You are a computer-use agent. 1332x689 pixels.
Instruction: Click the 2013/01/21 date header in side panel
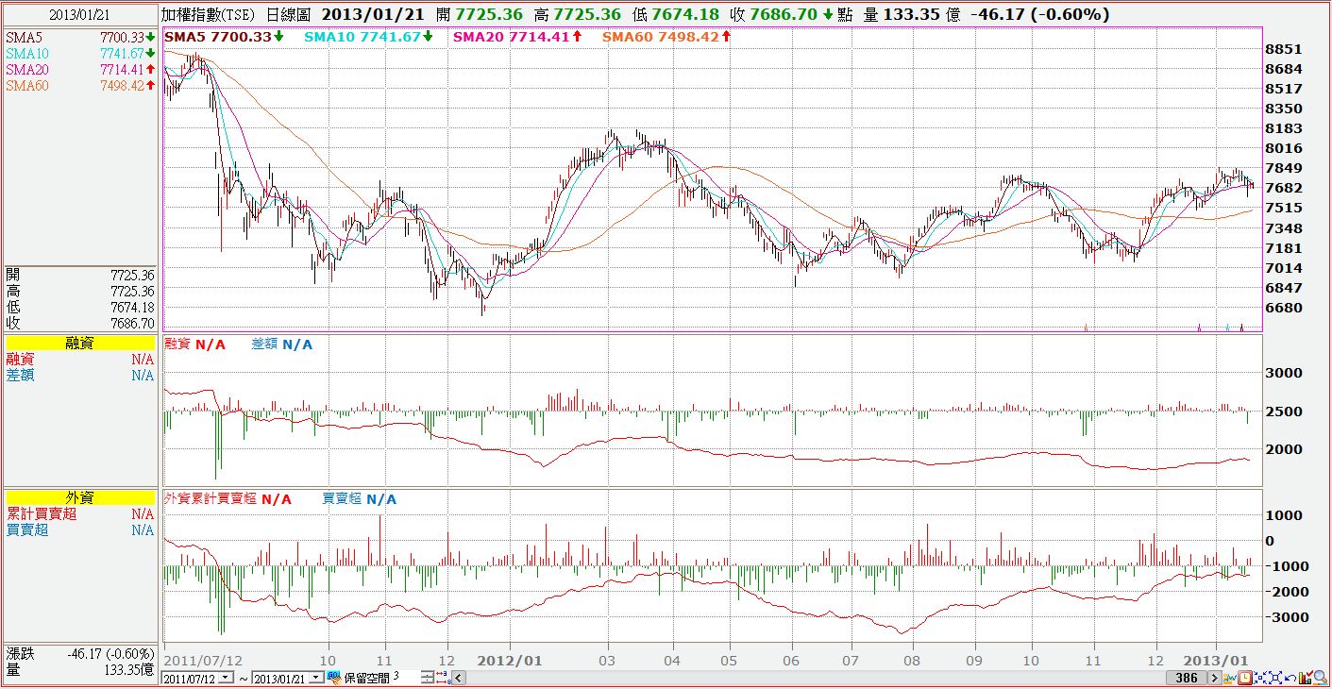pyautogui.click(x=79, y=14)
